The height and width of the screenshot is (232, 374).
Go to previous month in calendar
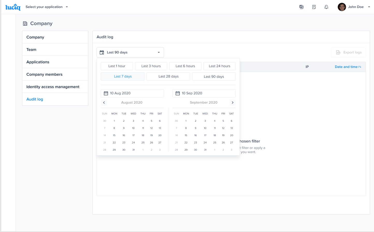click(x=104, y=103)
